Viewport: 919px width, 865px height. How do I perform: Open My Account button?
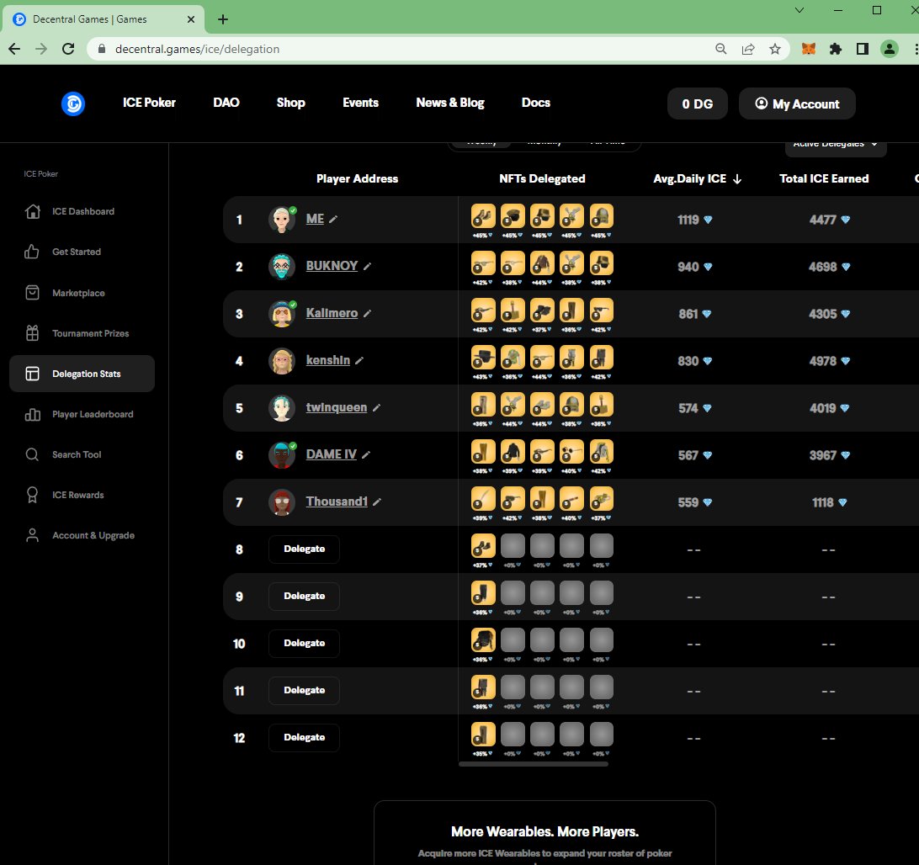(x=797, y=103)
